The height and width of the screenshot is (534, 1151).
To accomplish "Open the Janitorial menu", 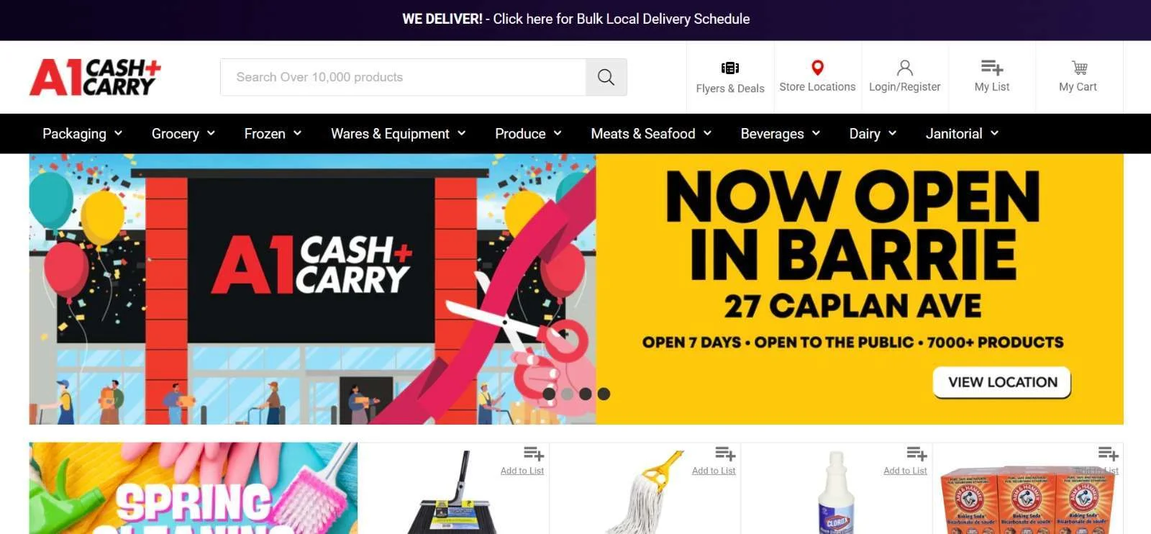I will [x=962, y=134].
